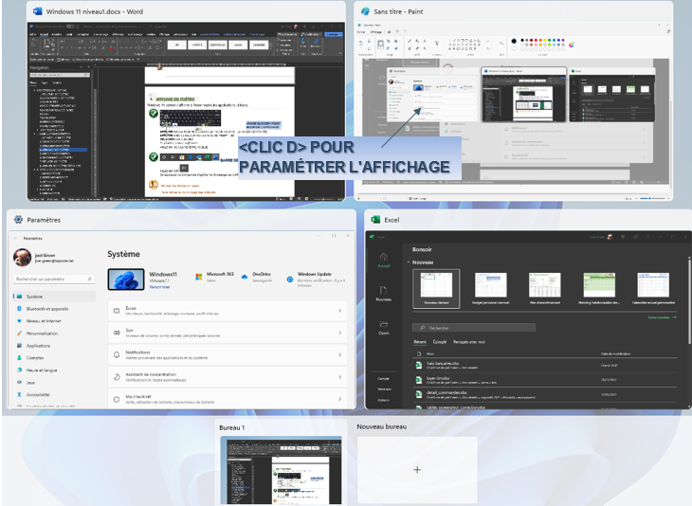Select the Nouveau classeur template in Excel
The width and height of the screenshot is (692, 506).
(436, 288)
